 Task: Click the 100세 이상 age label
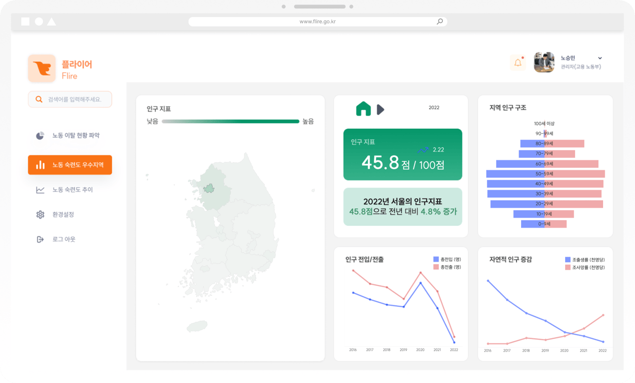(x=544, y=124)
